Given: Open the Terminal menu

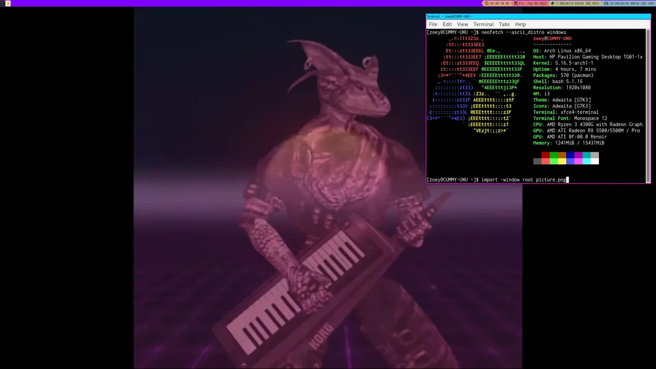Looking at the screenshot, I should 483,24.
